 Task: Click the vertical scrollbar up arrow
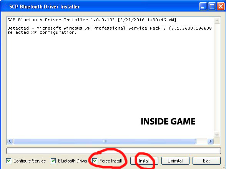coord(217,20)
